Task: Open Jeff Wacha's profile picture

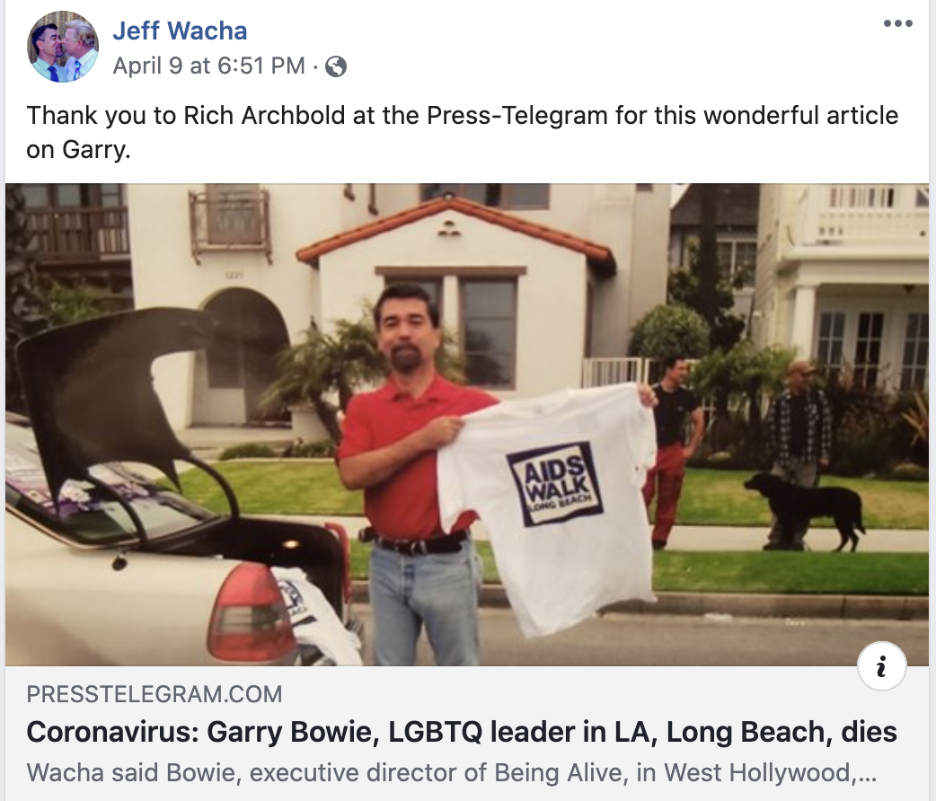Action: [63, 47]
